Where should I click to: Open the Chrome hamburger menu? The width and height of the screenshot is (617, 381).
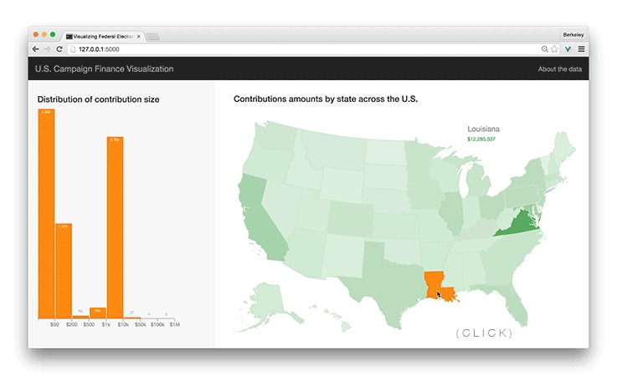click(581, 49)
